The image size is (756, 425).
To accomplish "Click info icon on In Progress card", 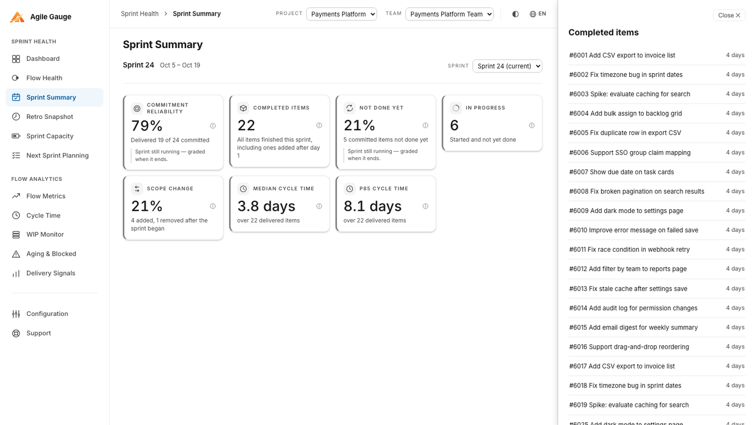I will click(x=532, y=126).
